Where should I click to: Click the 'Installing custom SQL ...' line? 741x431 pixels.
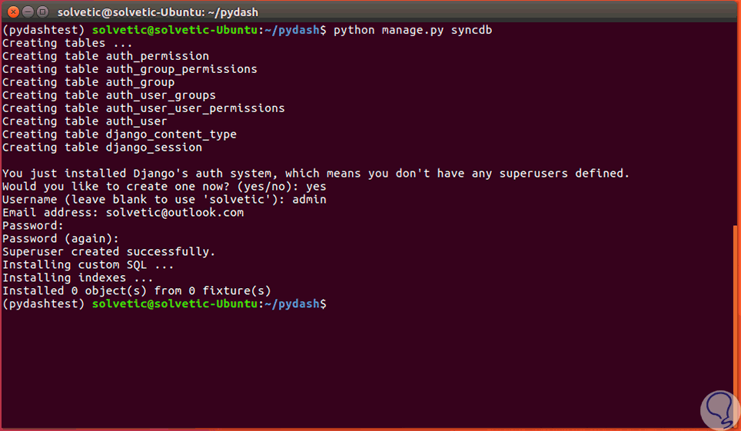[88, 265]
